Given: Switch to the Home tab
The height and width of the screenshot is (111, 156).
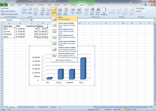Looking at the screenshot, I should click(12, 5).
